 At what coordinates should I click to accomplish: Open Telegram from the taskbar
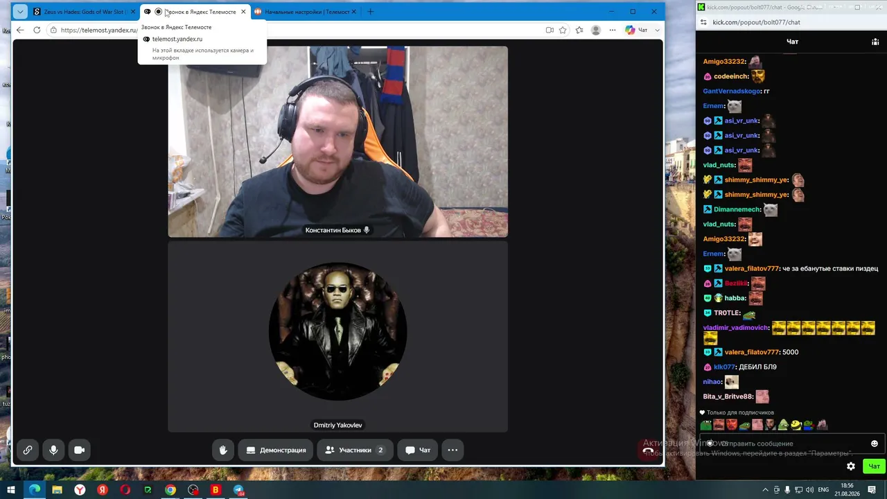click(239, 490)
